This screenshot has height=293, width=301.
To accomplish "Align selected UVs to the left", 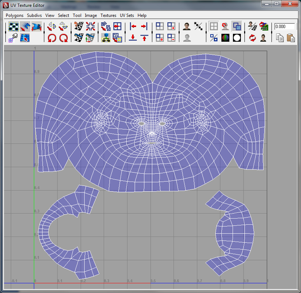I will (132, 26).
